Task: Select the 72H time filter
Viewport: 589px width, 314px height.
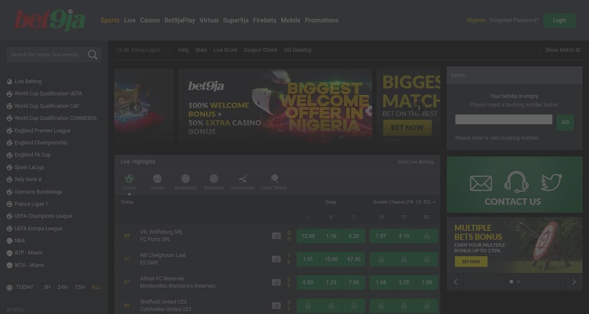Action: point(80,287)
